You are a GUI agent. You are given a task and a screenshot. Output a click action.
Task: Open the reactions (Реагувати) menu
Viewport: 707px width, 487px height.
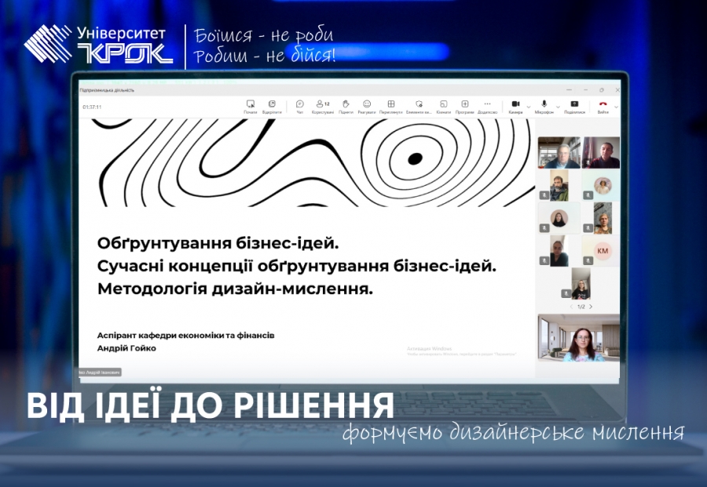[367, 104]
